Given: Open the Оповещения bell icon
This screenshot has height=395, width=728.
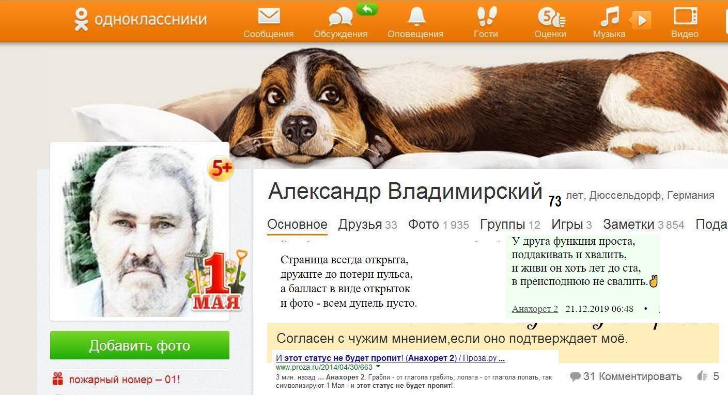Looking at the screenshot, I should coord(416,17).
